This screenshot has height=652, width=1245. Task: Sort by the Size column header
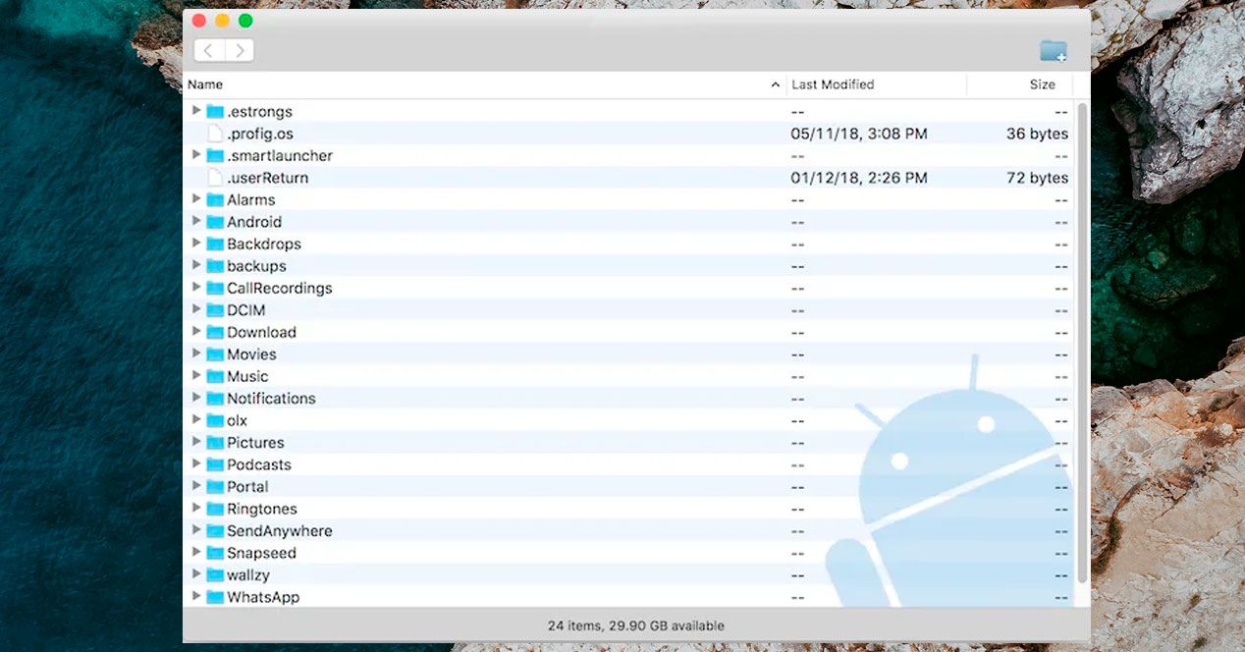pyautogui.click(x=1020, y=84)
